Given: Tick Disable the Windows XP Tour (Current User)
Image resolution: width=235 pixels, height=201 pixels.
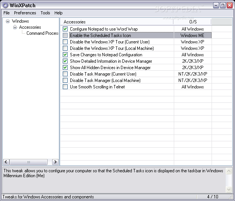Looking at the screenshot, I should click(65, 42).
